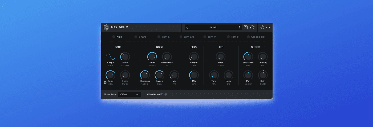Click the blue B badge beside Bend
The width and height of the screenshot is (373, 127).
[x=105, y=82]
